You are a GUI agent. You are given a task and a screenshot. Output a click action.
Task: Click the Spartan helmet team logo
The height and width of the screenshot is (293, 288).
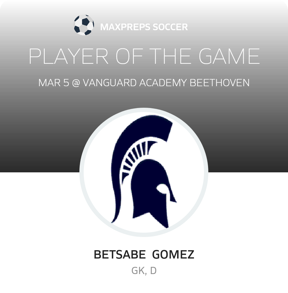point(144,172)
